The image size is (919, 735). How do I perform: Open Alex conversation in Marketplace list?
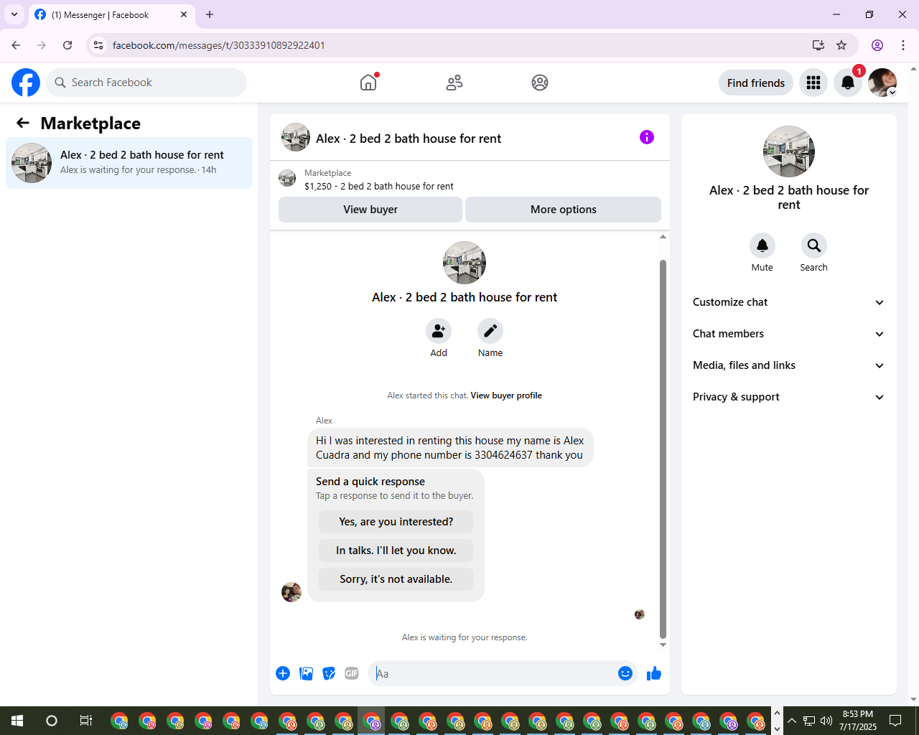click(129, 163)
